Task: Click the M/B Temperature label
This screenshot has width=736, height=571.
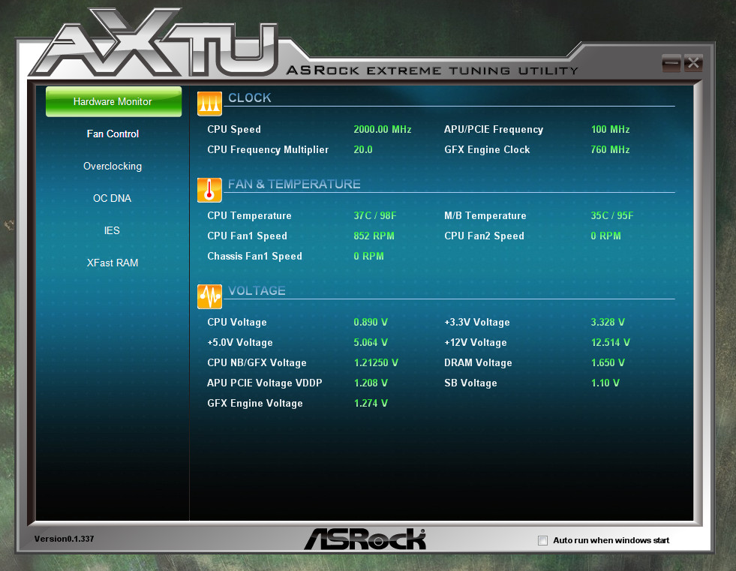Action: [485, 215]
